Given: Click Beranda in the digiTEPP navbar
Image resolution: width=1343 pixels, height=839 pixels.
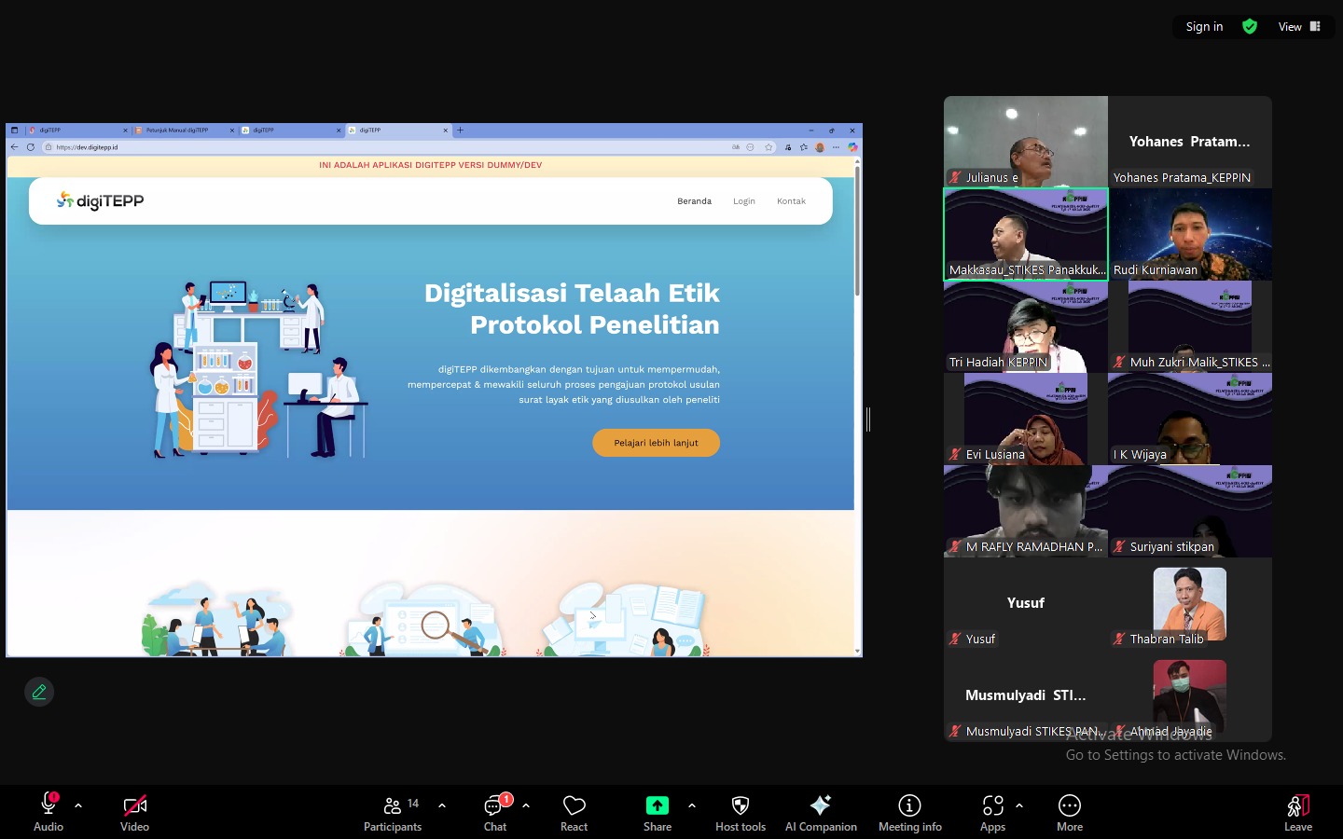Looking at the screenshot, I should coord(694,201).
